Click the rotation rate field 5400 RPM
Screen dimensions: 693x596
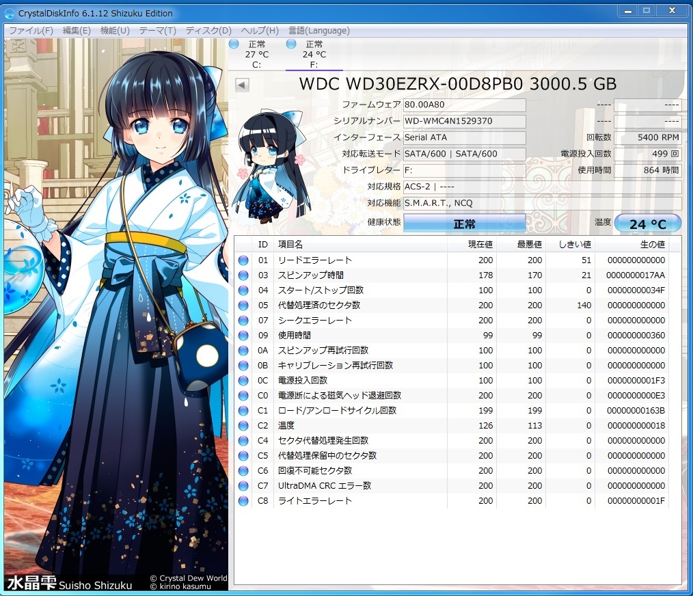(x=648, y=137)
